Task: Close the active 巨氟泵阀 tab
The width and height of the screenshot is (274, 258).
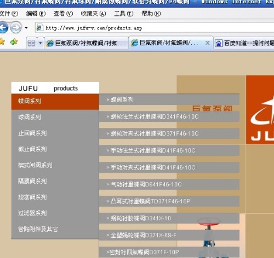Action: [x=207, y=43]
